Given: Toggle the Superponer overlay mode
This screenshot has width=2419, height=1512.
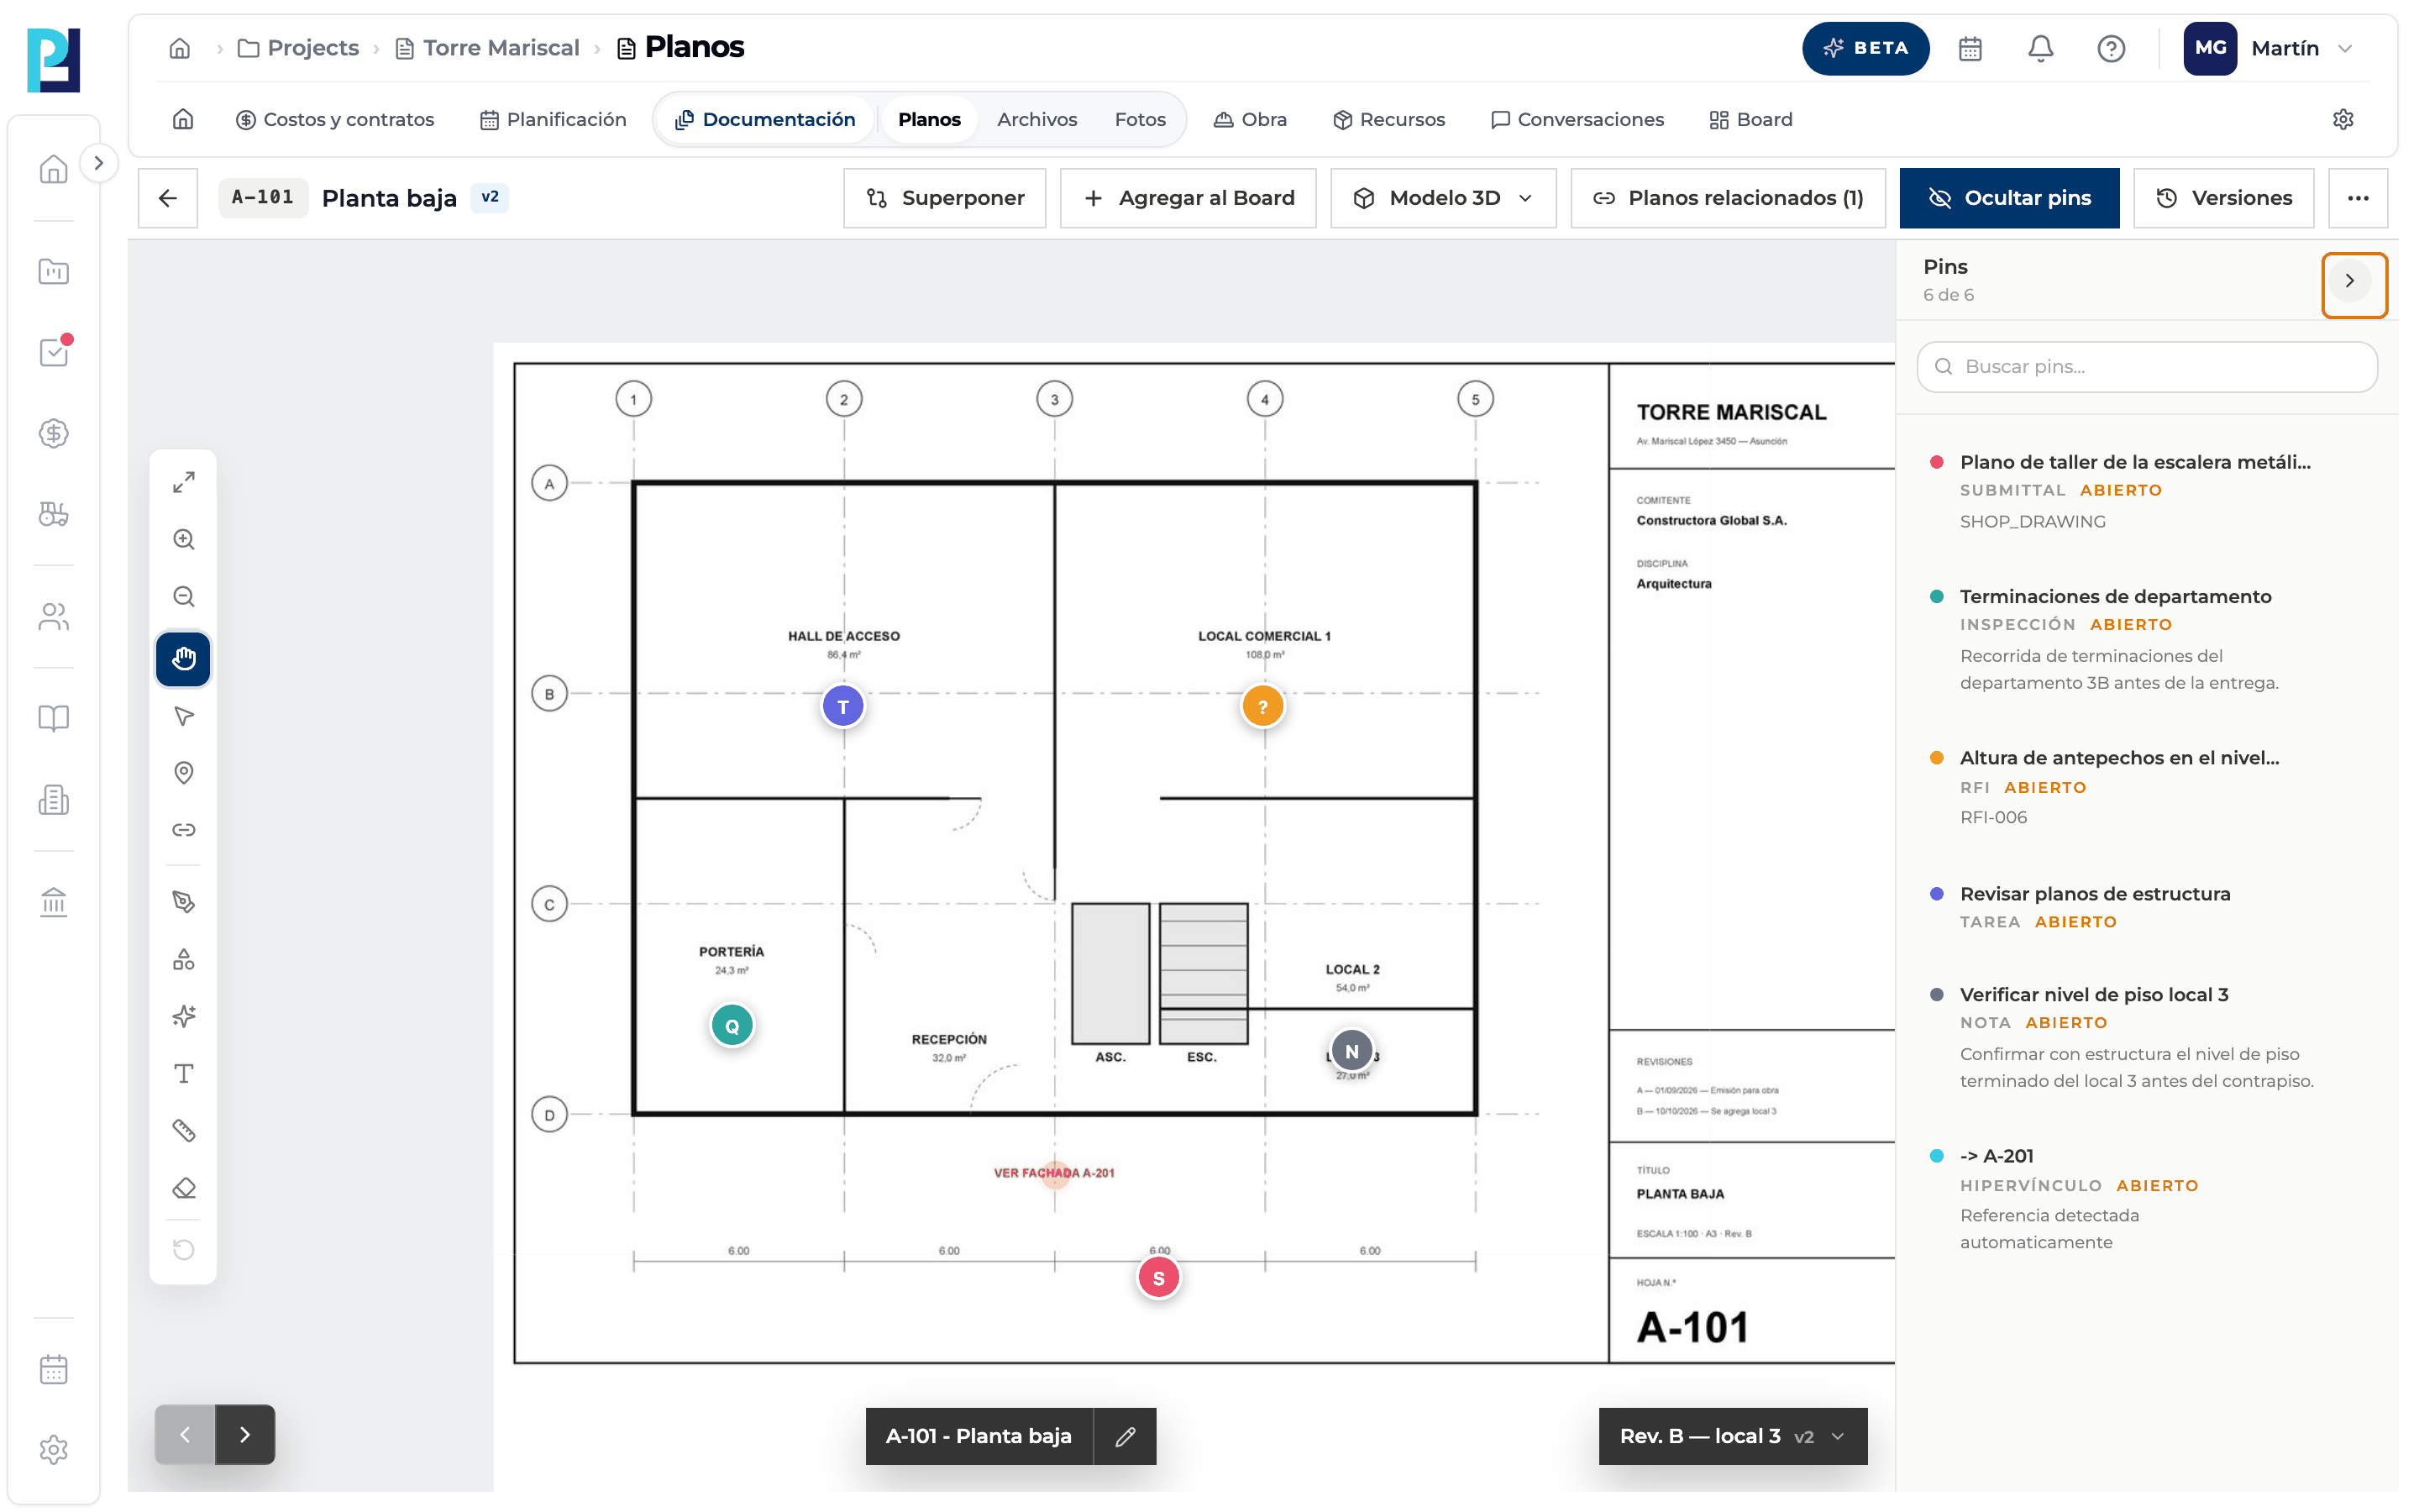Looking at the screenshot, I should tap(945, 198).
